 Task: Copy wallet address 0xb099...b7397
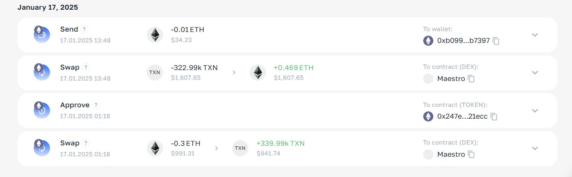coord(496,41)
